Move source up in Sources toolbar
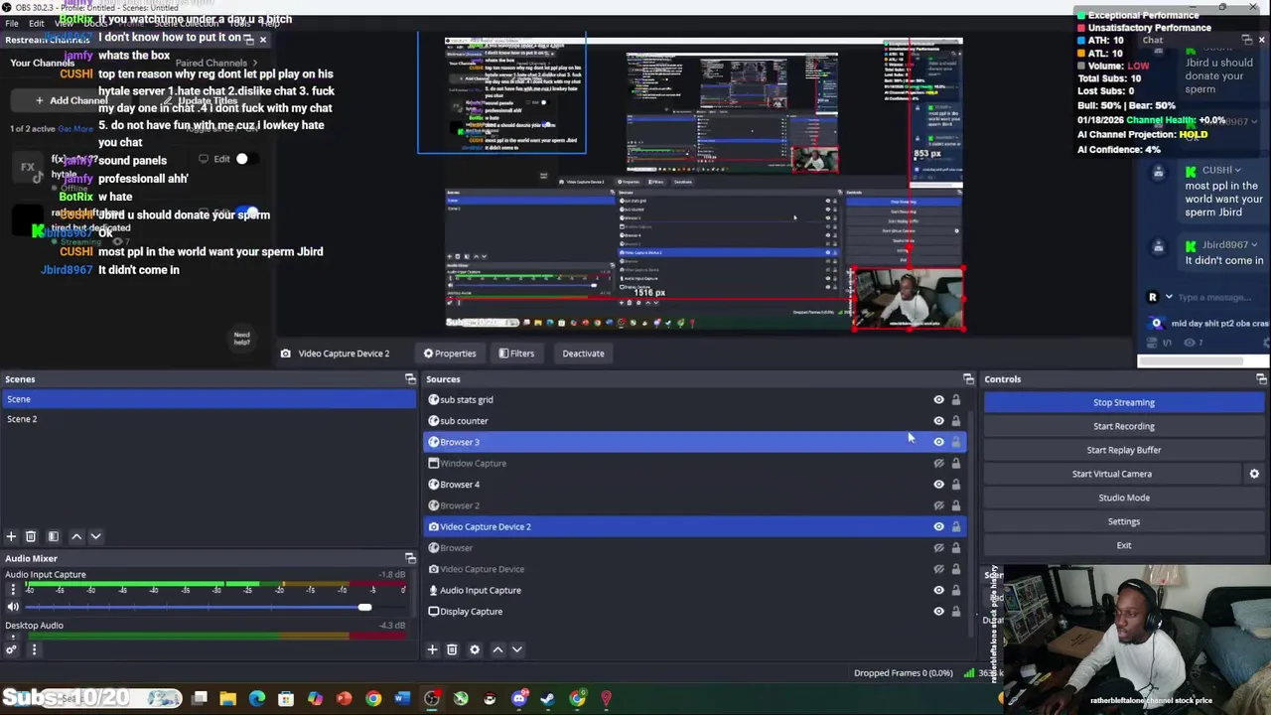 [x=497, y=649]
